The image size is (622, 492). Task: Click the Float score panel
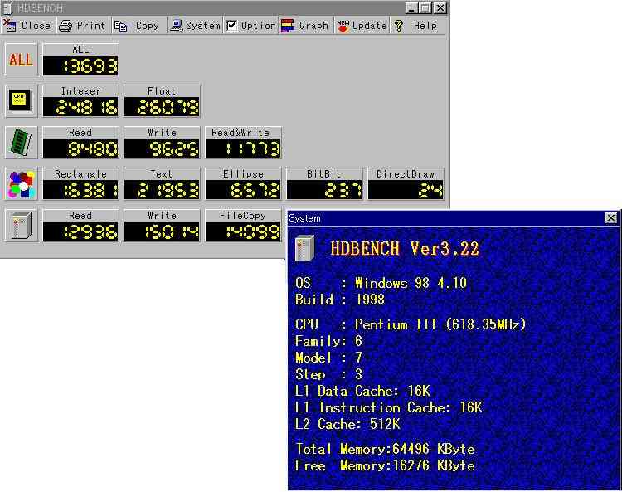pyautogui.click(x=162, y=100)
